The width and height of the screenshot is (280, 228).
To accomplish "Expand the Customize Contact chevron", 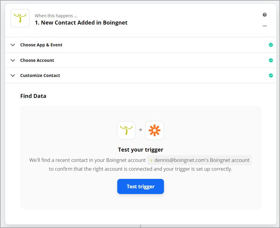I will [13, 75].
